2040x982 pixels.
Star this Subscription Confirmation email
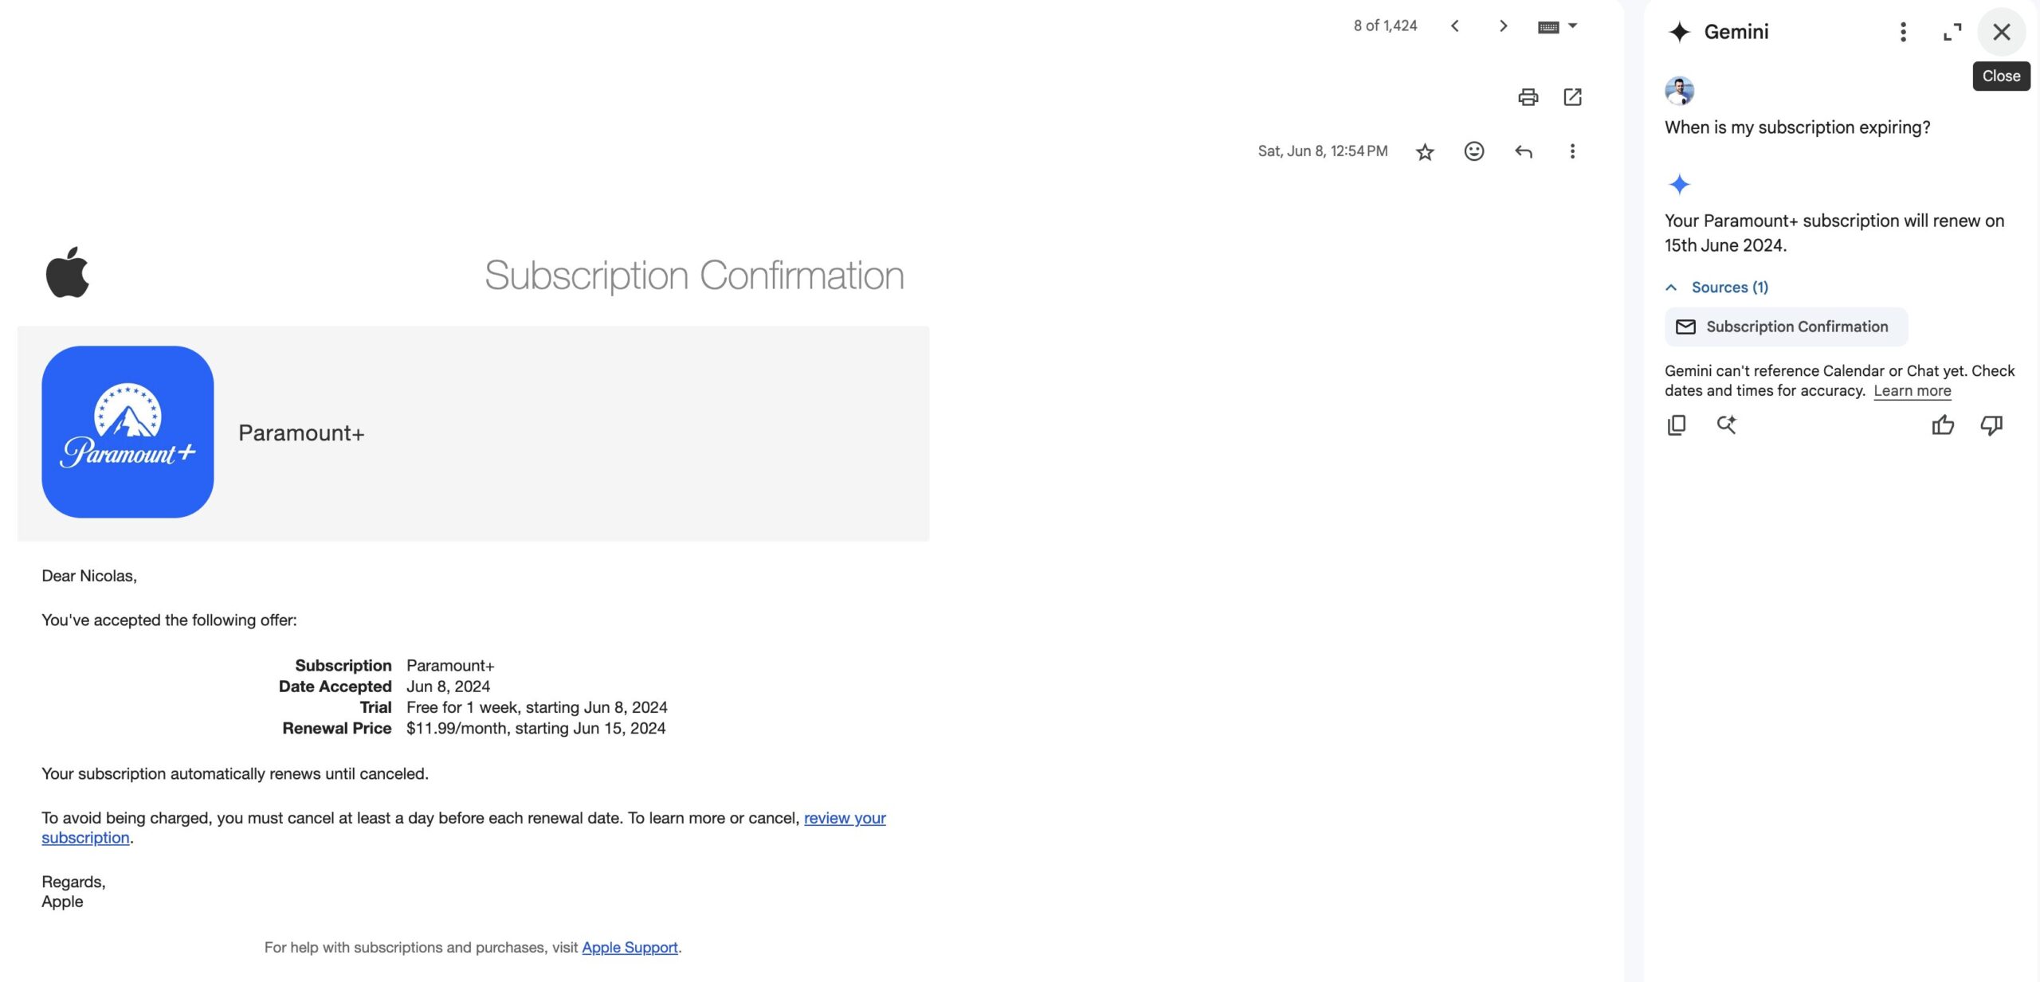point(1425,151)
